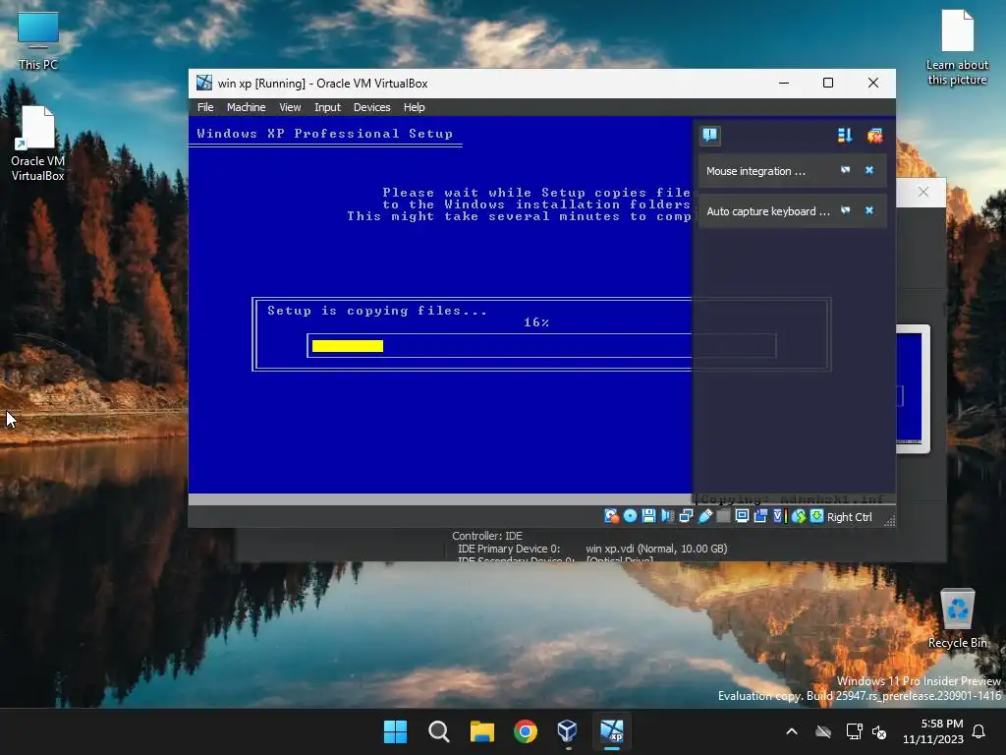Image resolution: width=1006 pixels, height=755 pixels.
Task: Open the audio status bar icon
Action: (667, 517)
